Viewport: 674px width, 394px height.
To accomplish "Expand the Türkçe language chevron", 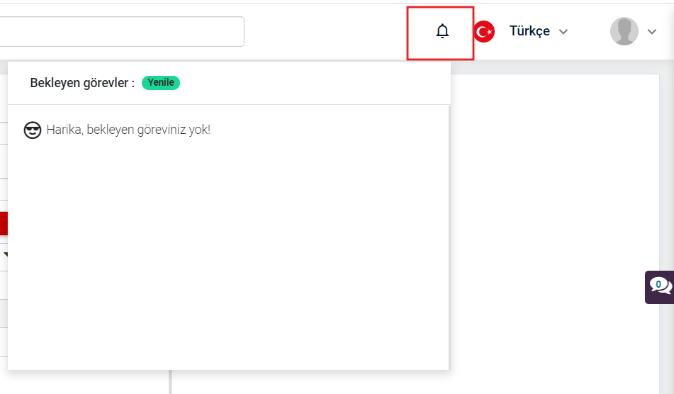I will pos(563,32).
